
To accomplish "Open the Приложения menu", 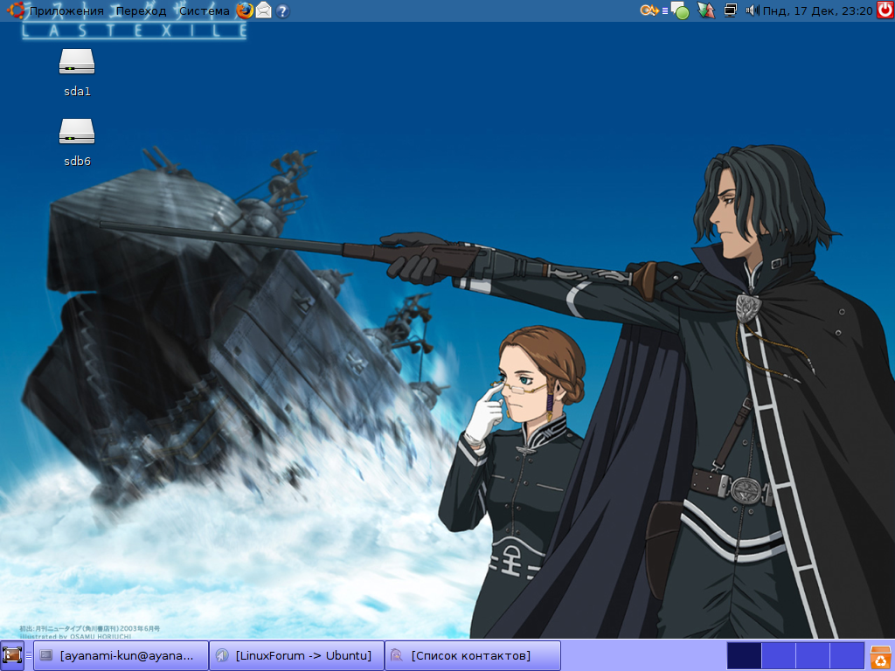I will tap(66, 10).
